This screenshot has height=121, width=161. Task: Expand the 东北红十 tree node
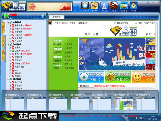click(x=10, y=76)
